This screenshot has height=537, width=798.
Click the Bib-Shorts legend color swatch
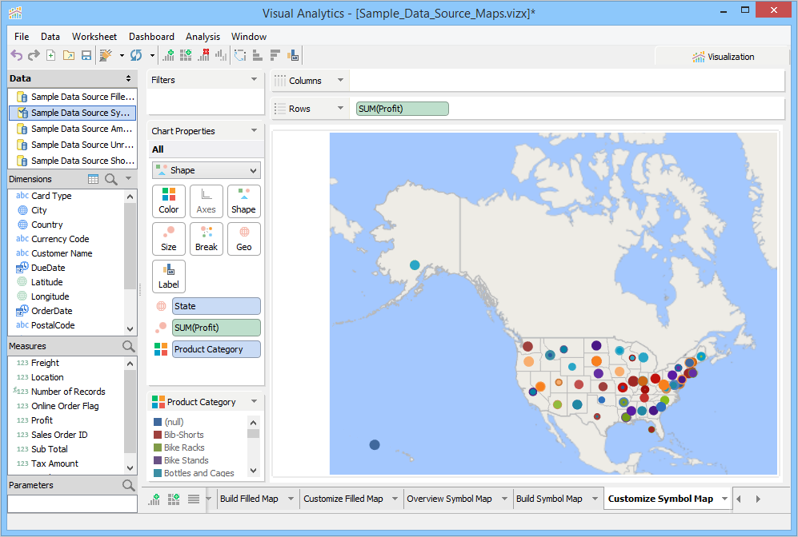coord(158,435)
